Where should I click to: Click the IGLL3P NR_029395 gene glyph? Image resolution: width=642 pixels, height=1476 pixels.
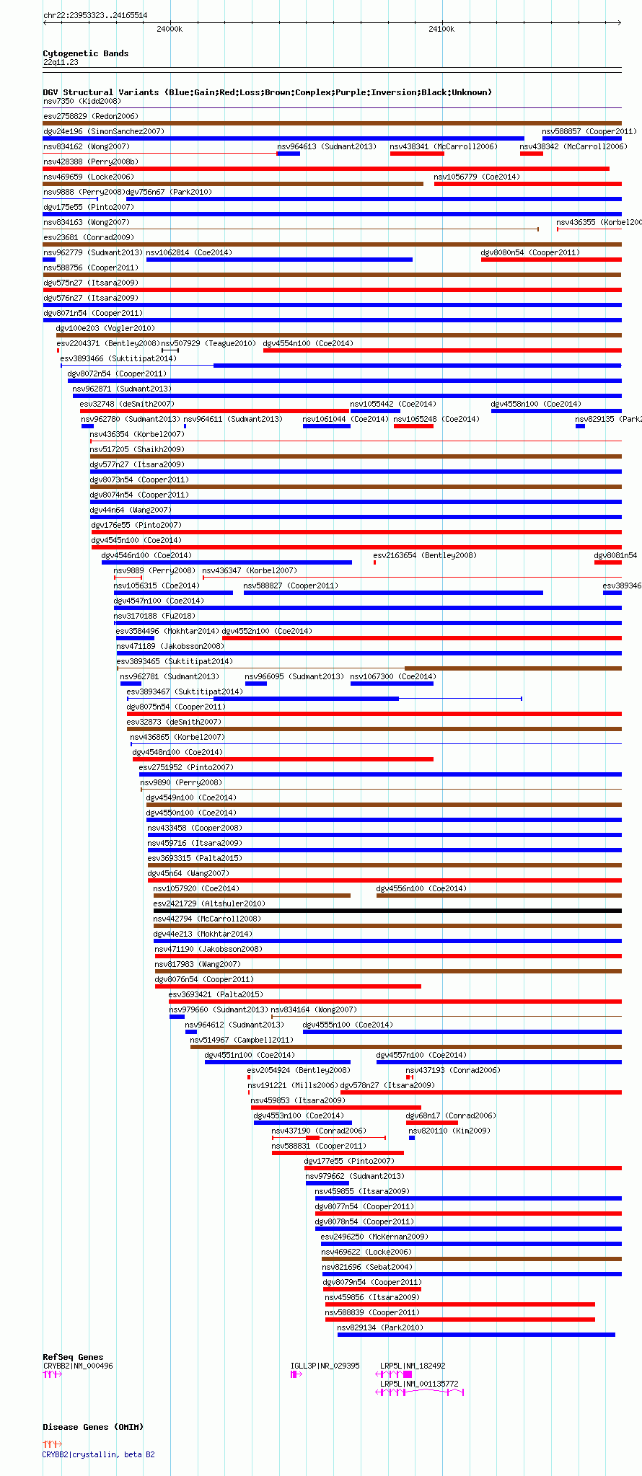point(296,1374)
